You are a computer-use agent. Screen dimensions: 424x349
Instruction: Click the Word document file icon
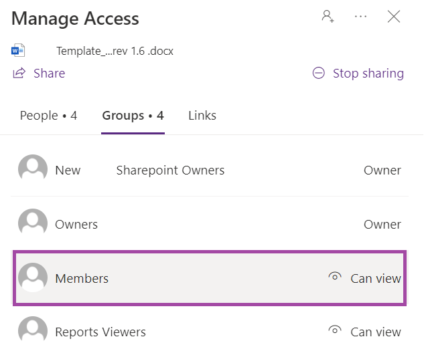[x=18, y=50]
